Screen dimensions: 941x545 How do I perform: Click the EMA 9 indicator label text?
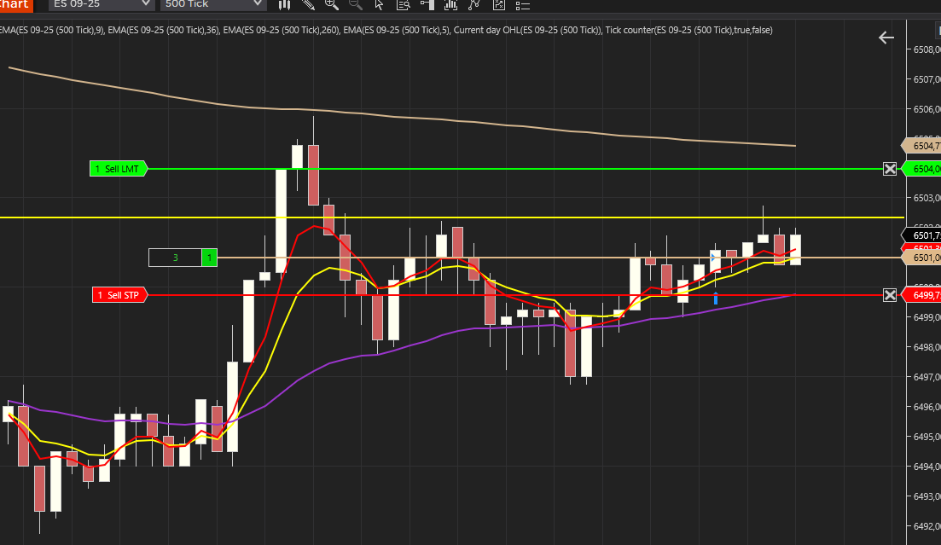pos(52,30)
